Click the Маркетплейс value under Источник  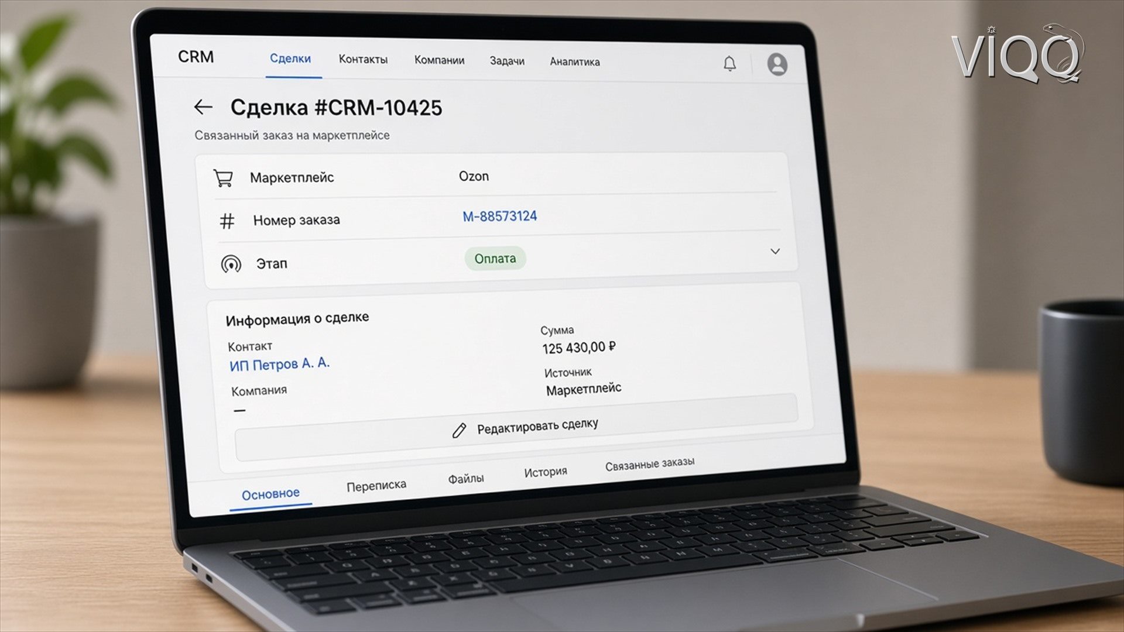pos(584,389)
